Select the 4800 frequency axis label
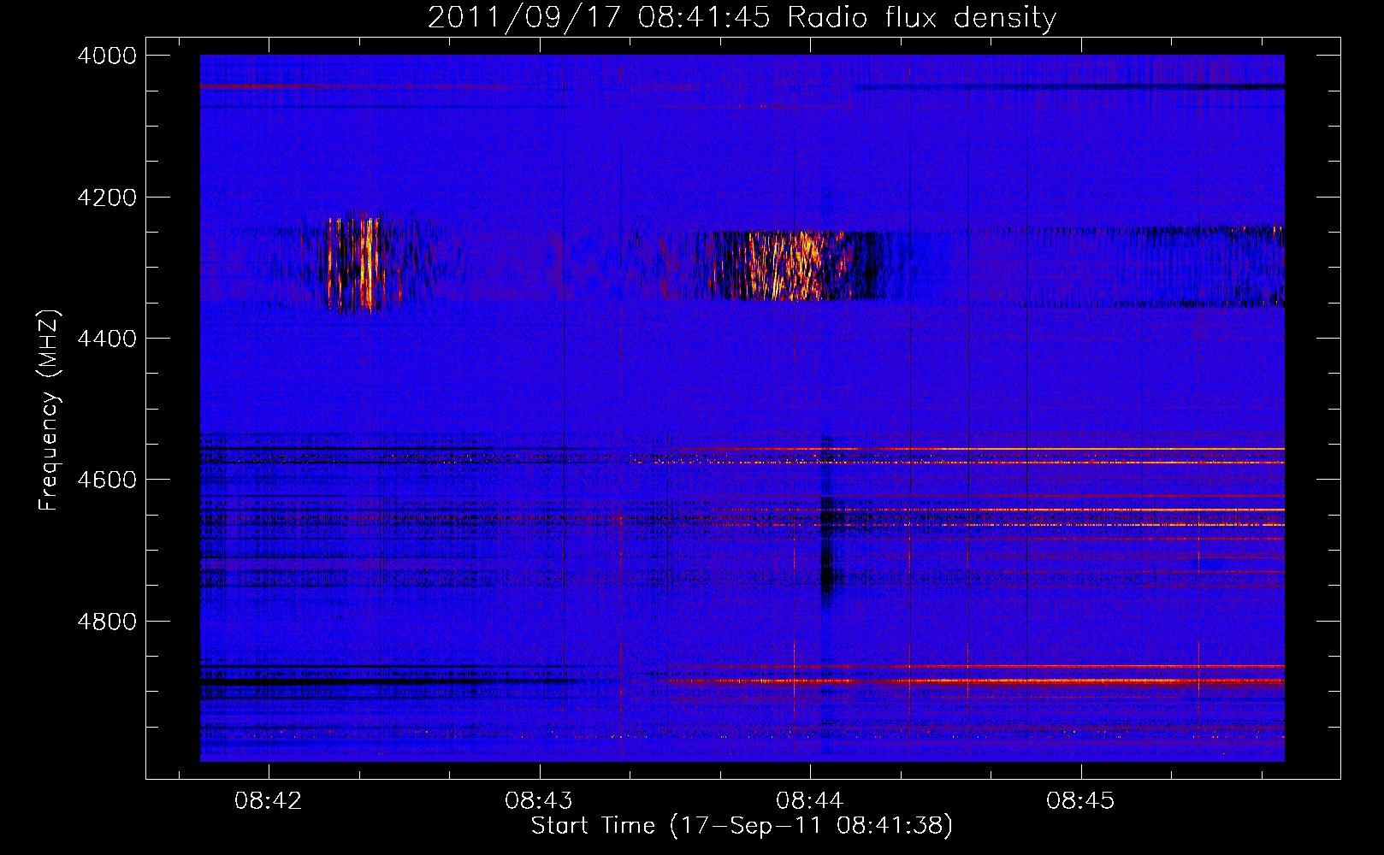This screenshot has width=1384, height=855. 107,621
